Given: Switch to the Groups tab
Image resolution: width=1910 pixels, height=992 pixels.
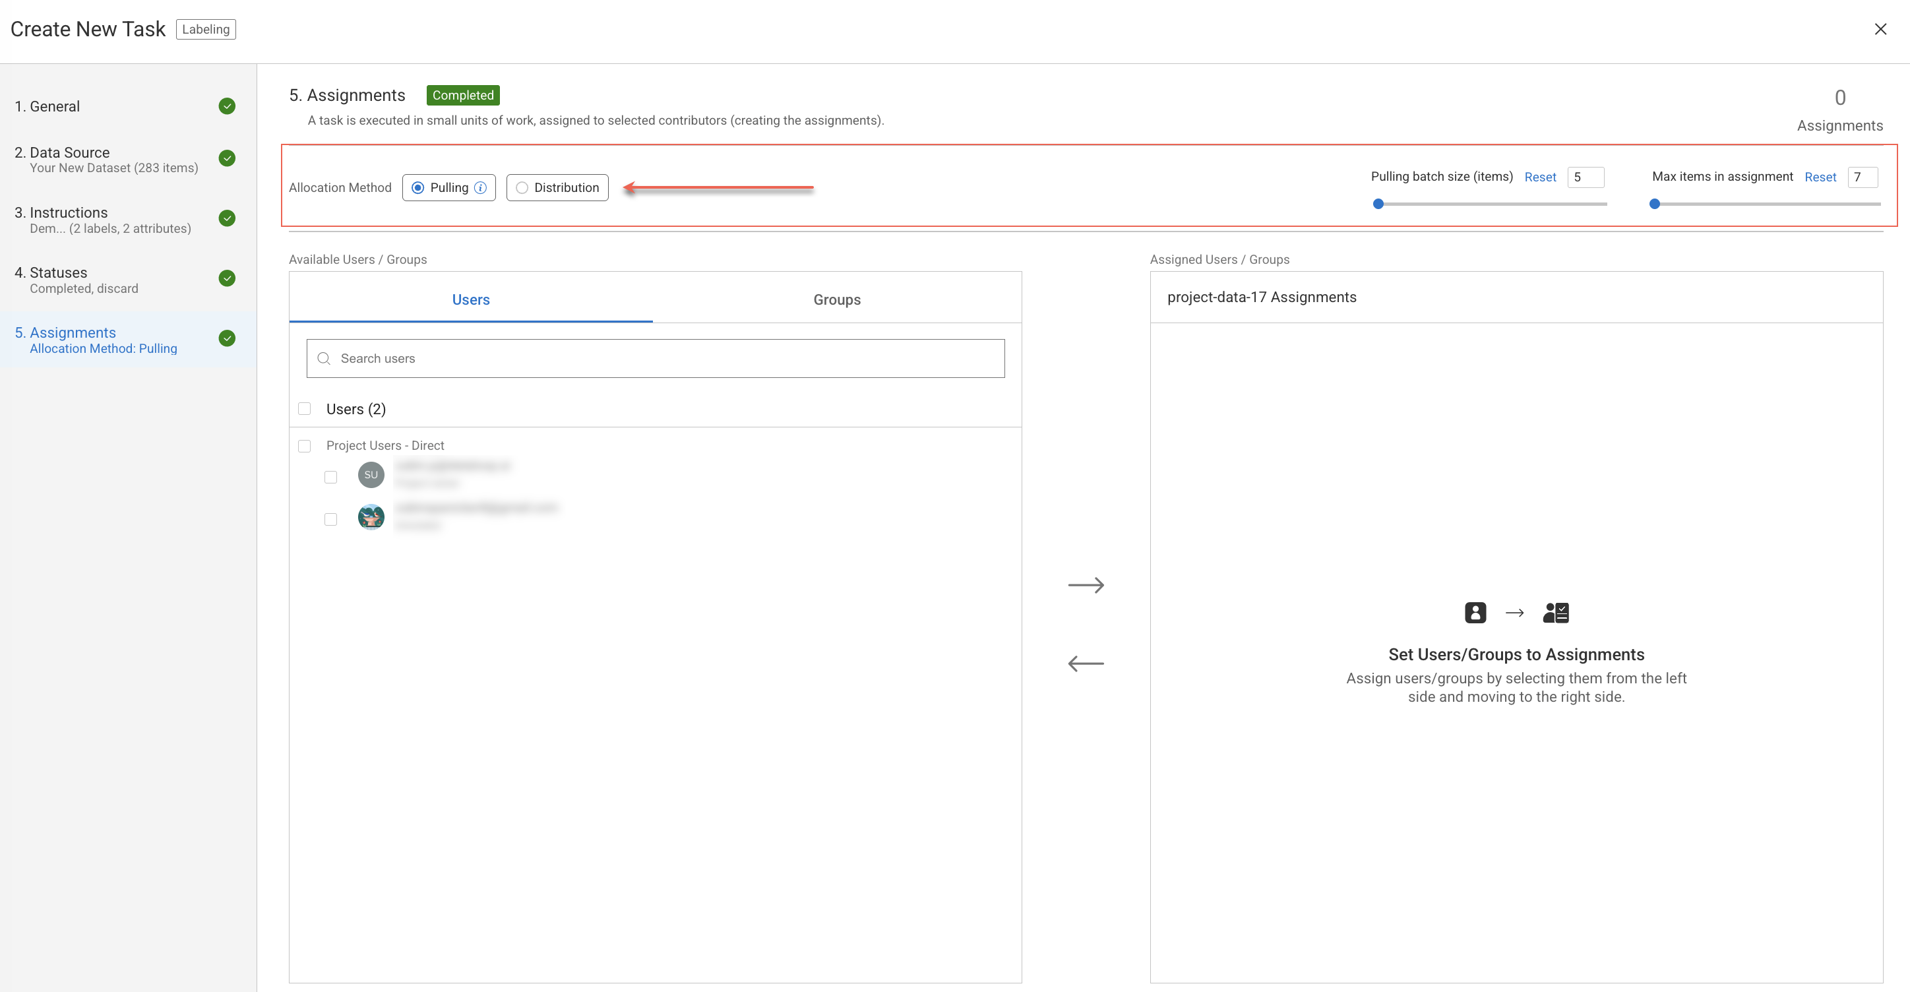Looking at the screenshot, I should click(836, 299).
